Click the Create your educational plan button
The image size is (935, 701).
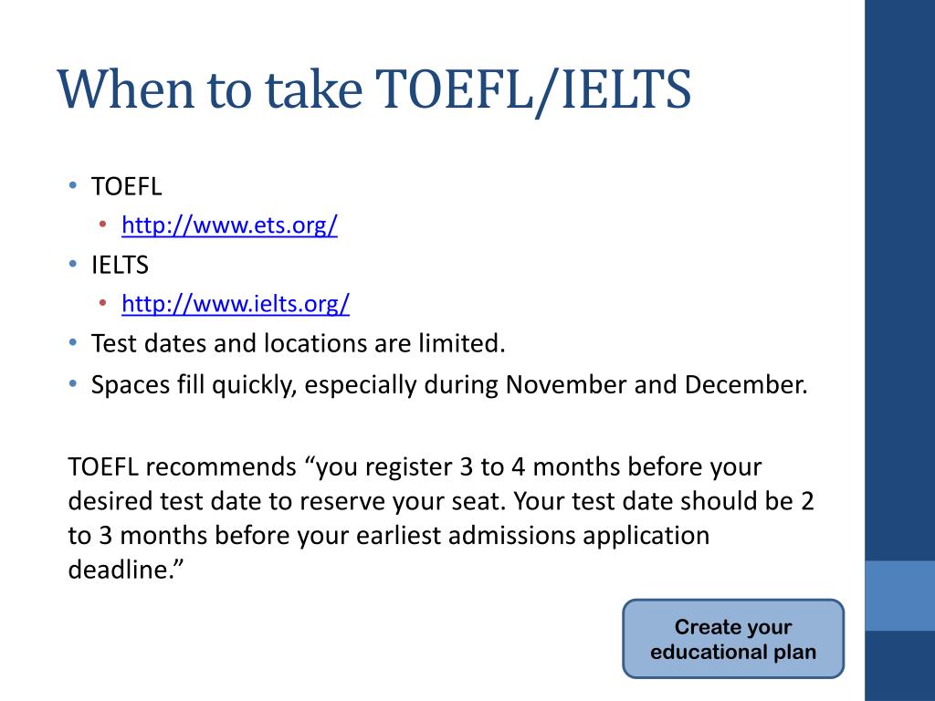coord(733,639)
